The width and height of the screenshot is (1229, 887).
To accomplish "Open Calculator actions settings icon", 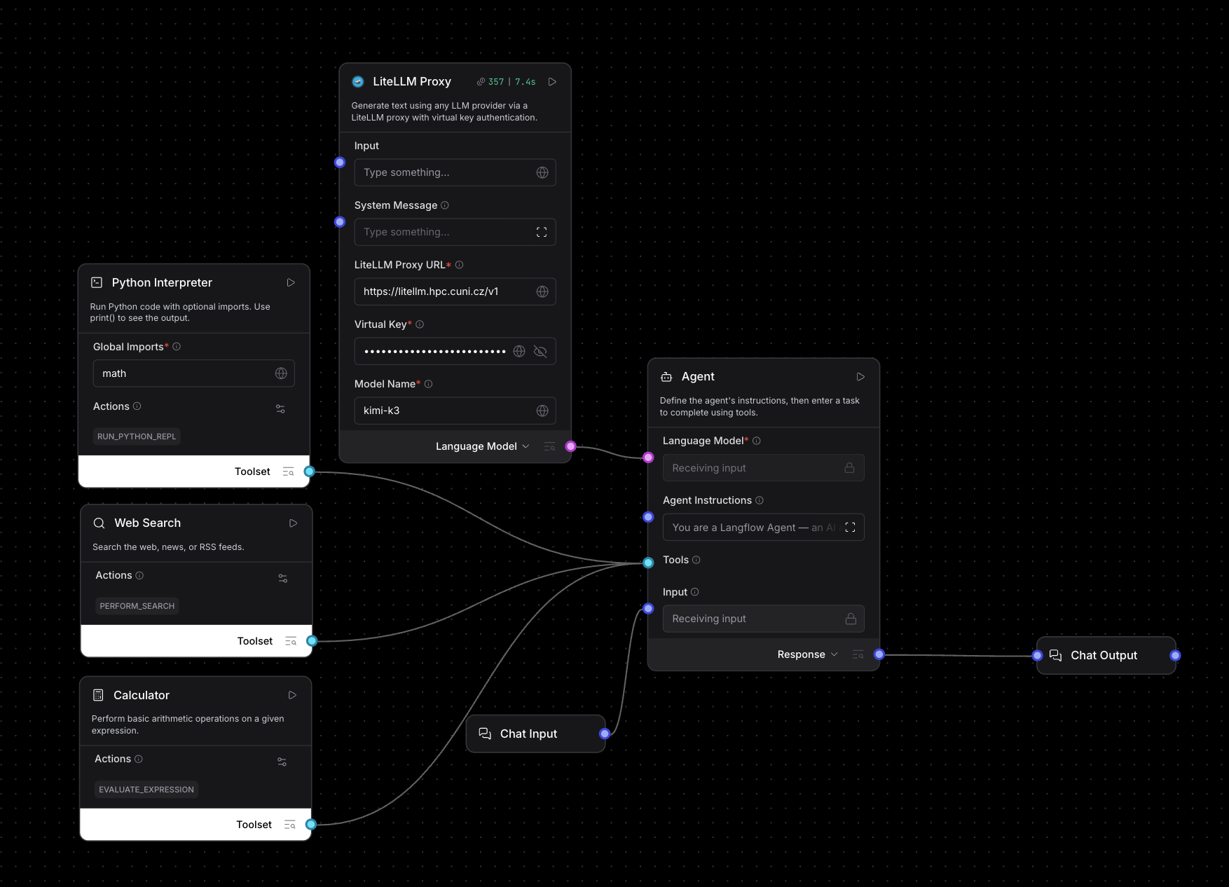I will pos(282,762).
